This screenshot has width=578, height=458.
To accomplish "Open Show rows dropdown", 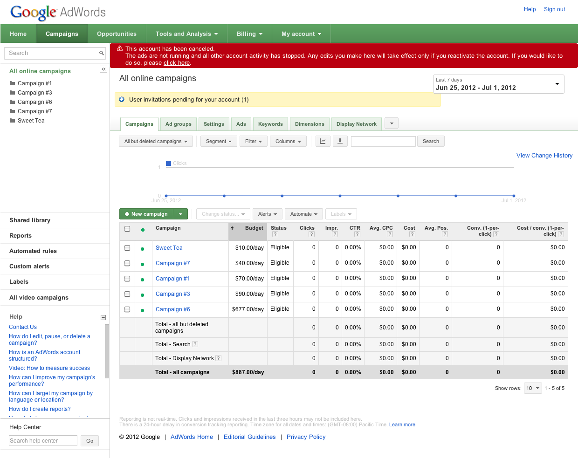I will pos(533,388).
